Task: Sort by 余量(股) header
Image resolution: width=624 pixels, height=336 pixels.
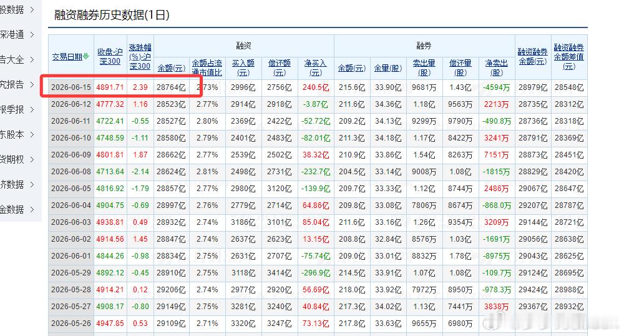Action: [388, 68]
